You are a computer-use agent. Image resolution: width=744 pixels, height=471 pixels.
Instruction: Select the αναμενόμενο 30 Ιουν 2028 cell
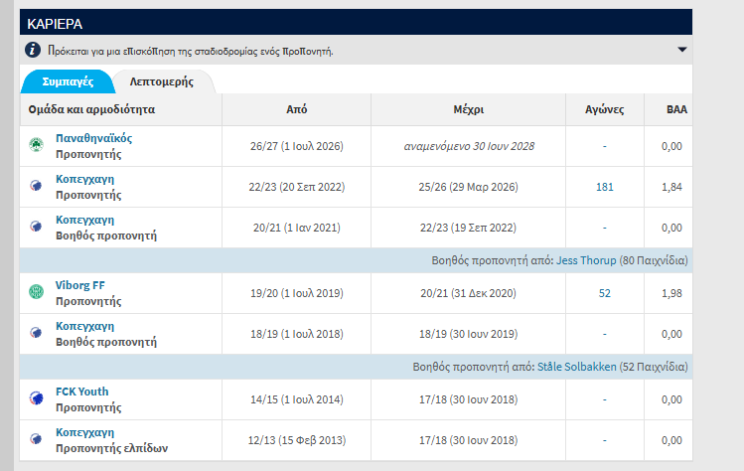tap(469, 146)
